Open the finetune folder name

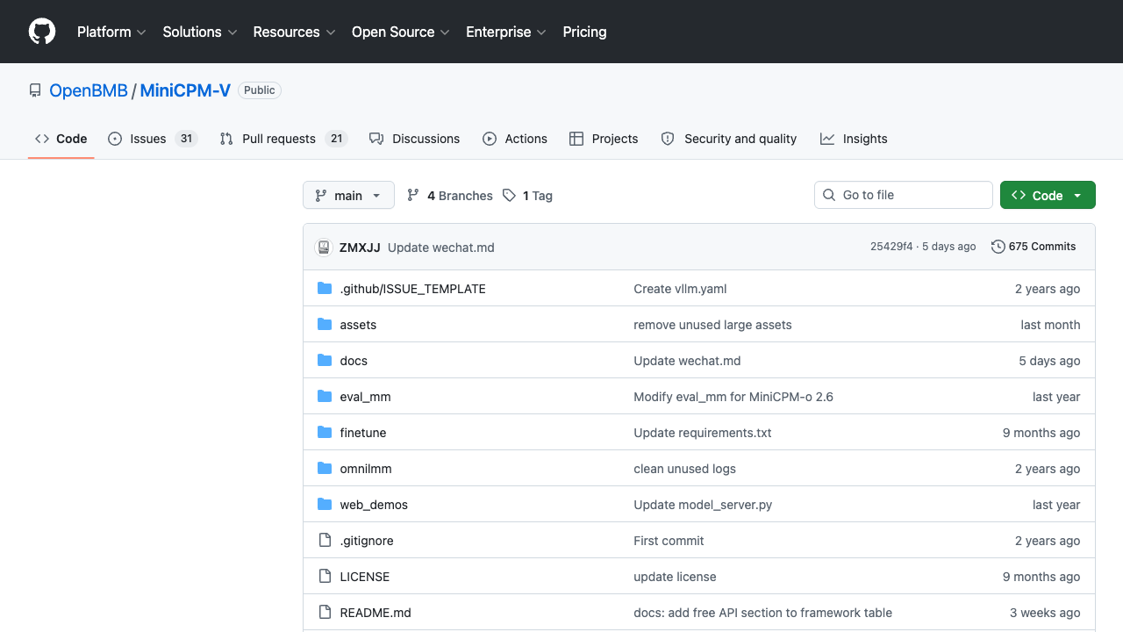pyautogui.click(x=363, y=433)
